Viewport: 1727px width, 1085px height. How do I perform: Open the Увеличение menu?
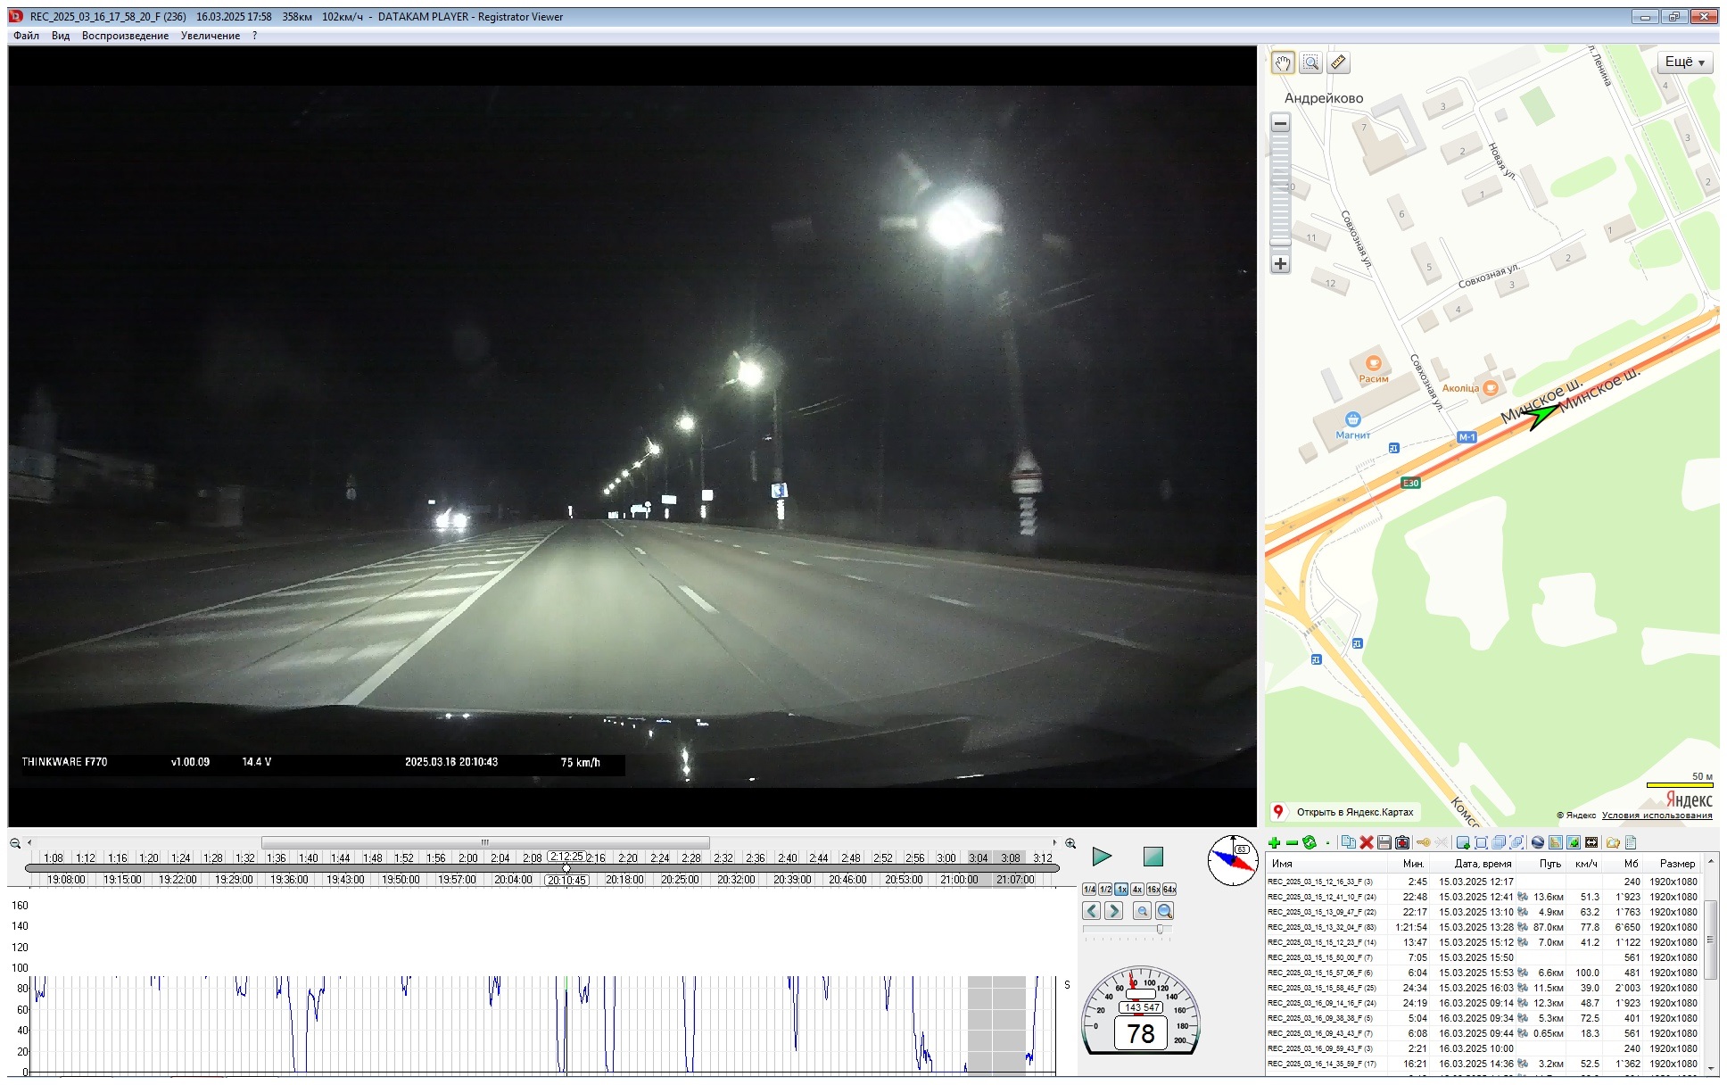[x=210, y=36]
